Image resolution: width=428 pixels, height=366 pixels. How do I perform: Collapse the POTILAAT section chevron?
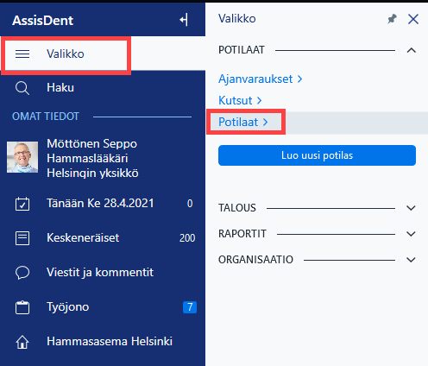pos(412,50)
